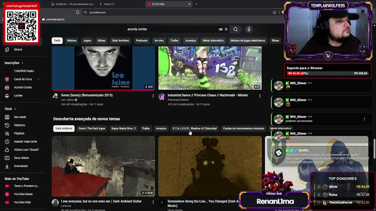Viewport: 376px width, 211px height.
Task: Visit the PrincessxChaosx channel name link
Action: [178, 100]
